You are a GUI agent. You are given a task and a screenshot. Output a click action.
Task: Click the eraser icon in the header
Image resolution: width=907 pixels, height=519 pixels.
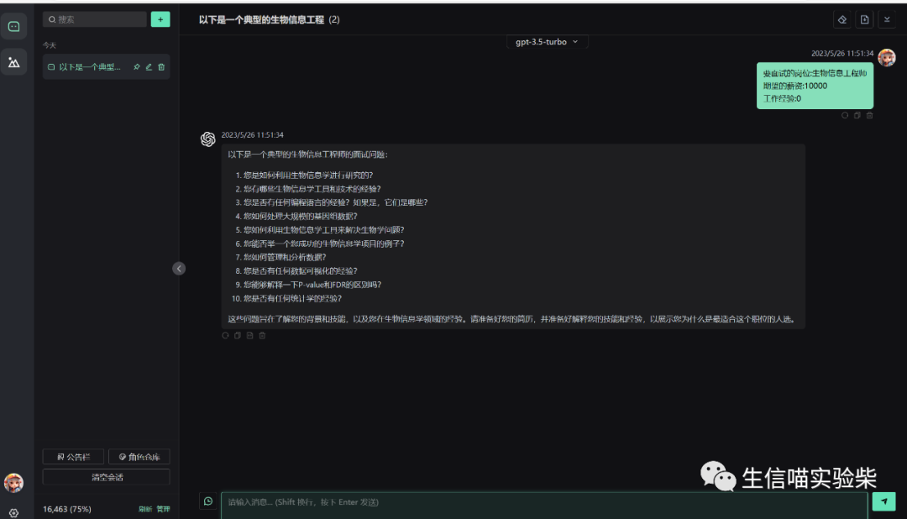click(842, 19)
